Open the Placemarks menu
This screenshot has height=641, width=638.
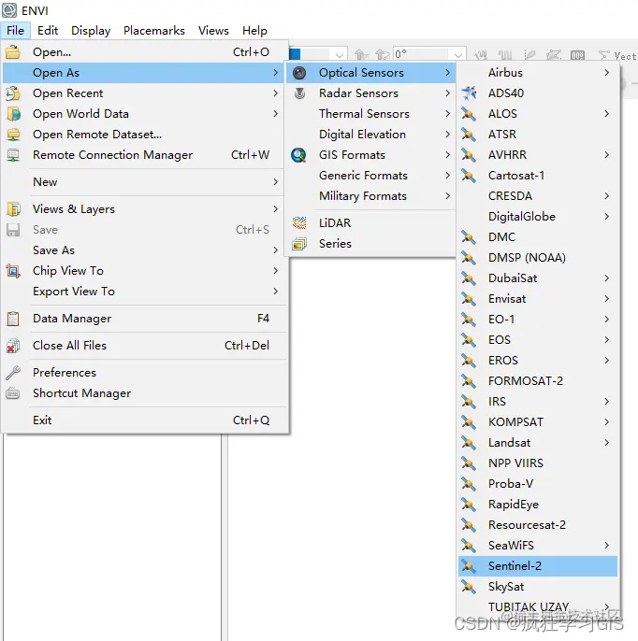pos(154,31)
